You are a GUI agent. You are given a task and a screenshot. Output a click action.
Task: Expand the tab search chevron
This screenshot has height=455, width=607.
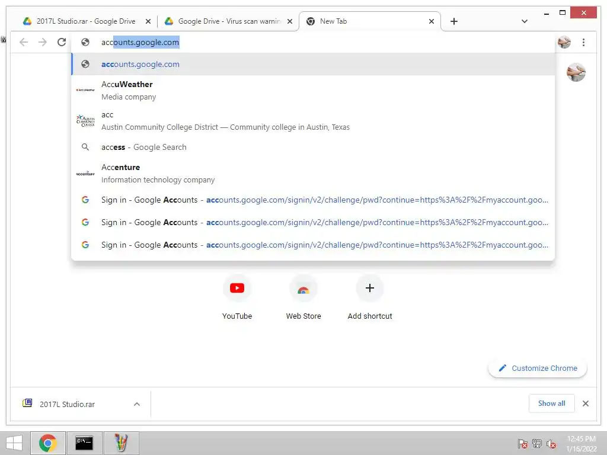tap(525, 21)
